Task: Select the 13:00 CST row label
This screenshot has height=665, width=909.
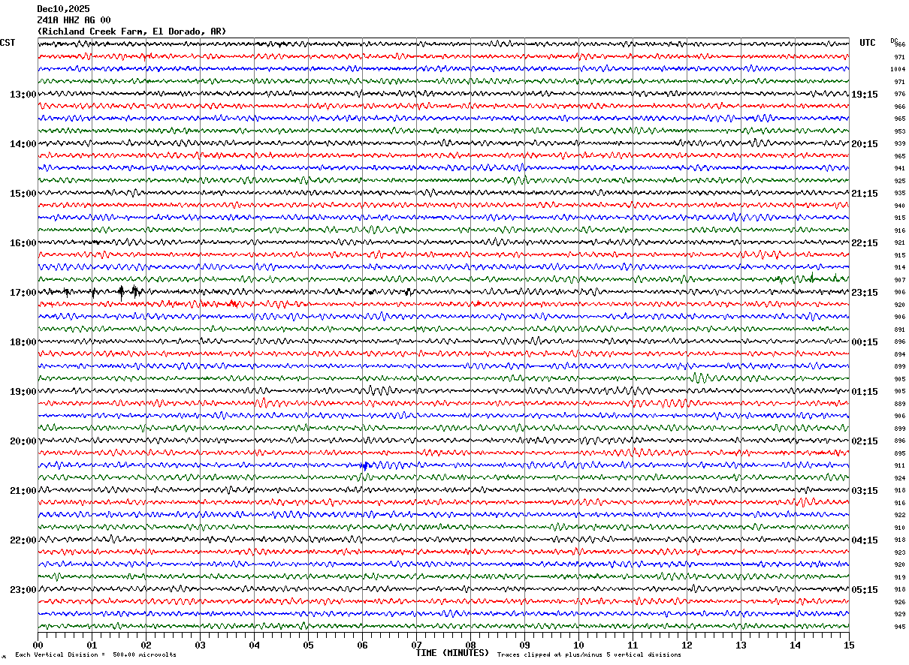Action: [x=23, y=95]
